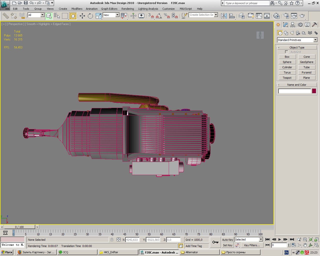This screenshot has width=320, height=256.
Task: Toggle the selection lock icon in the status bar
Action: [112, 239]
